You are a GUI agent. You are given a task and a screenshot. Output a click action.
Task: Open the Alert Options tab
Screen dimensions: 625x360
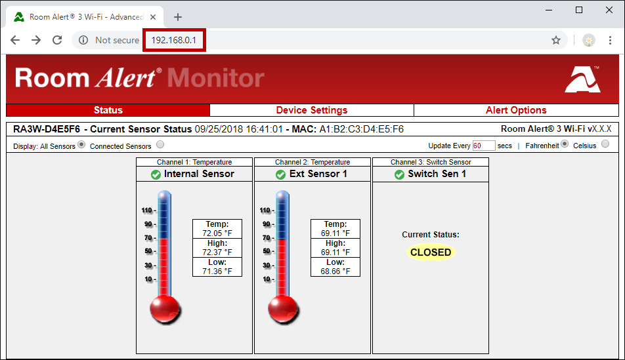(x=516, y=110)
